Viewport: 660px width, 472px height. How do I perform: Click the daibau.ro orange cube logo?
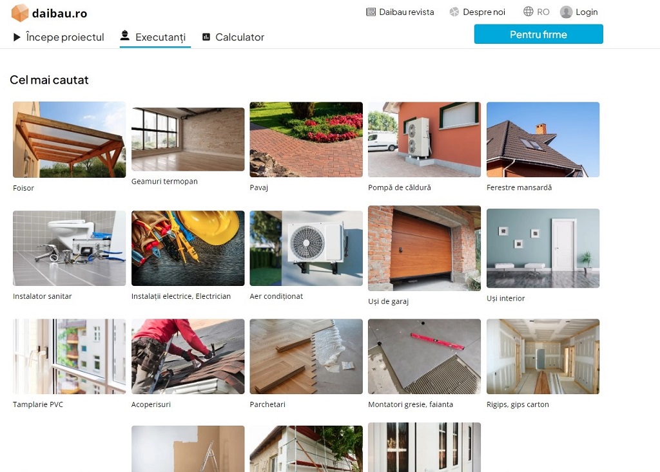click(x=19, y=13)
